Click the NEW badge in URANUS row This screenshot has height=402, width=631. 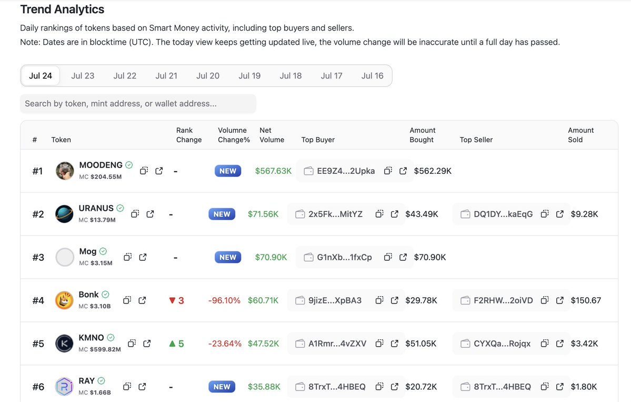coord(222,214)
